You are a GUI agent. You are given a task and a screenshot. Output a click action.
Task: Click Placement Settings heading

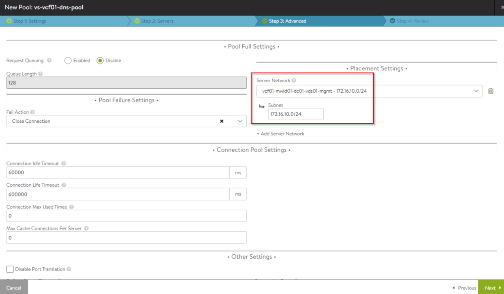[x=377, y=68]
